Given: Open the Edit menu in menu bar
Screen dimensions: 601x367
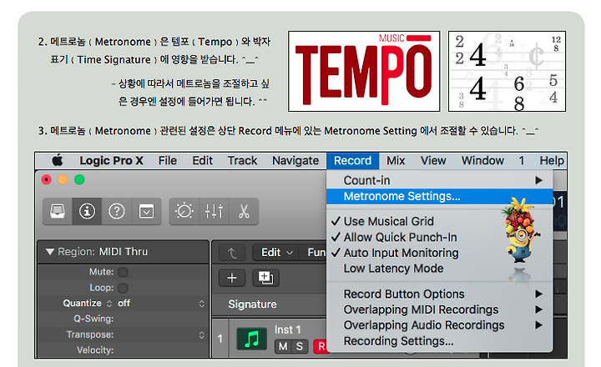Looking at the screenshot, I should click(202, 160).
